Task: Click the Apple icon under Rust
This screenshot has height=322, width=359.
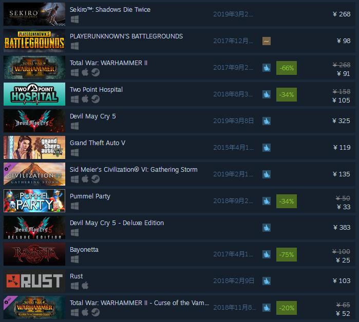Action: pyautogui.click(x=85, y=286)
